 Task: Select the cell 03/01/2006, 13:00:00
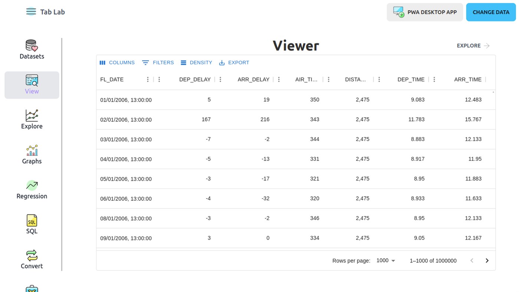click(126, 139)
